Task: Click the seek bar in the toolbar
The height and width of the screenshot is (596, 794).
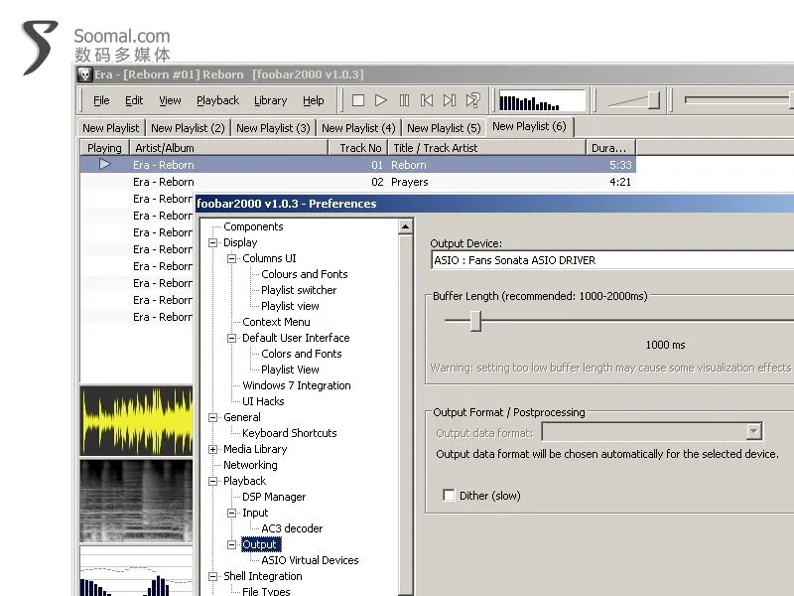Action: tap(738, 100)
